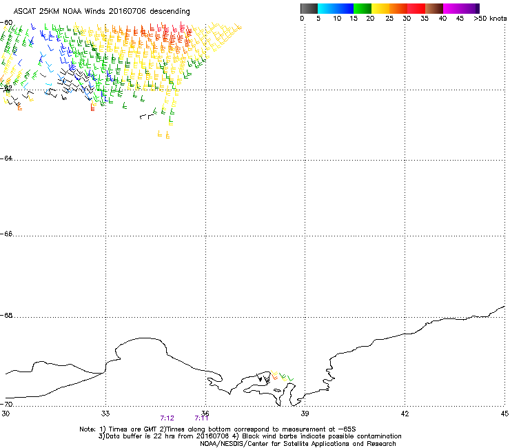Click the plot title 'ASCAT 25KM NOAA Winds 20160706 descending'
The image size is (510, 448).
tap(101, 12)
